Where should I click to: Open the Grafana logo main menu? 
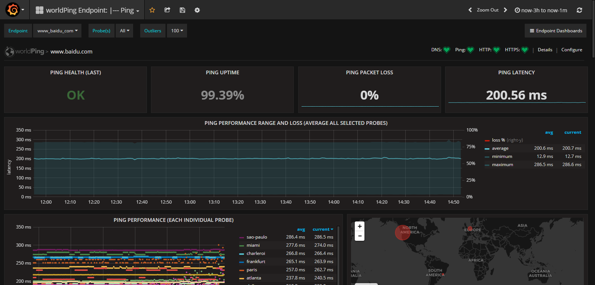[x=13, y=10]
